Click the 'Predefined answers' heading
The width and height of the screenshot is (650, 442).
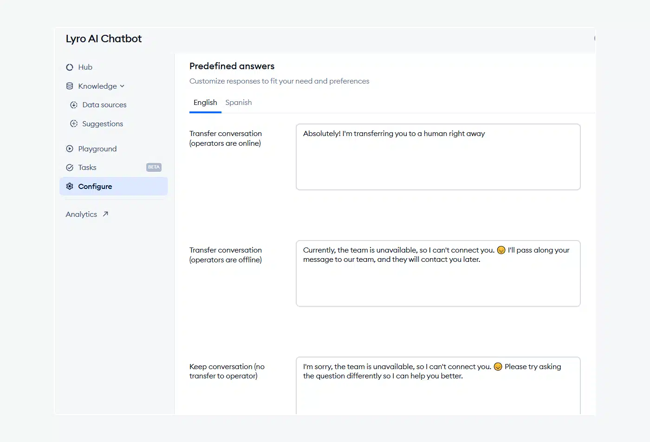pyautogui.click(x=232, y=66)
